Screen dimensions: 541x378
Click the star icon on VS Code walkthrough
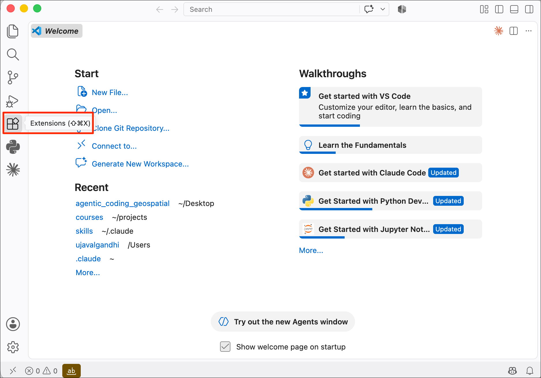pyautogui.click(x=305, y=93)
